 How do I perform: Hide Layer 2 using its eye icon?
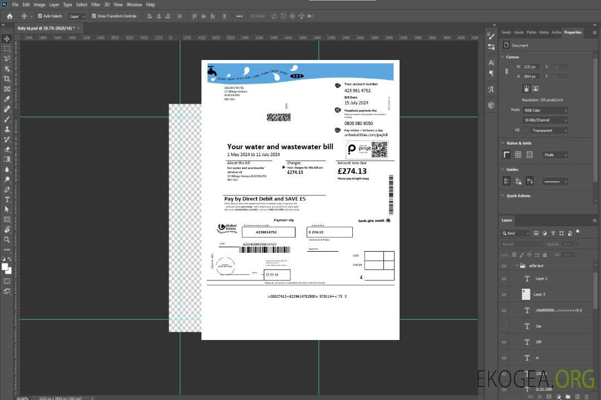pos(504,279)
